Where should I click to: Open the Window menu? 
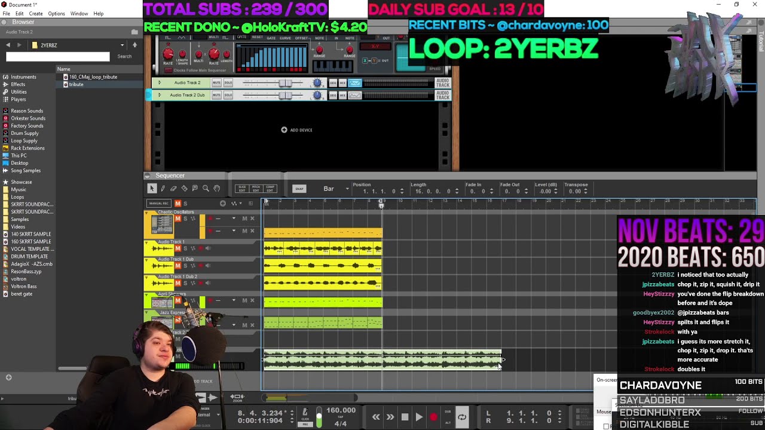(79, 14)
